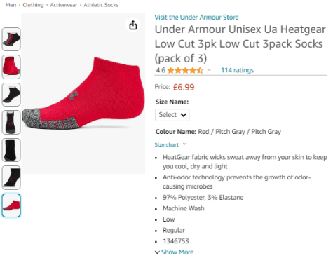Select fifth thumbnail of black sock back view
The height and width of the screenshot is (258, 333).
point(11,150)
